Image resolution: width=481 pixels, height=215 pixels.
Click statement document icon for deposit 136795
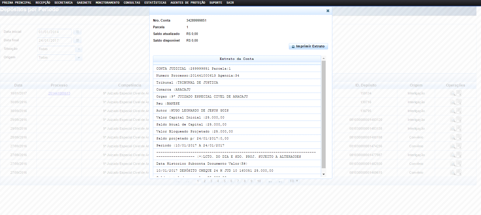click(459, 111)
